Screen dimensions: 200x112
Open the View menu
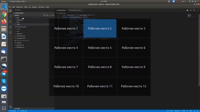[x=26, y=7]
